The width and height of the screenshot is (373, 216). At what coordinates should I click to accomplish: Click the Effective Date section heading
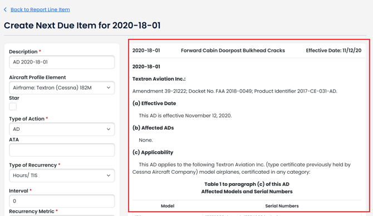coord(154,103)
